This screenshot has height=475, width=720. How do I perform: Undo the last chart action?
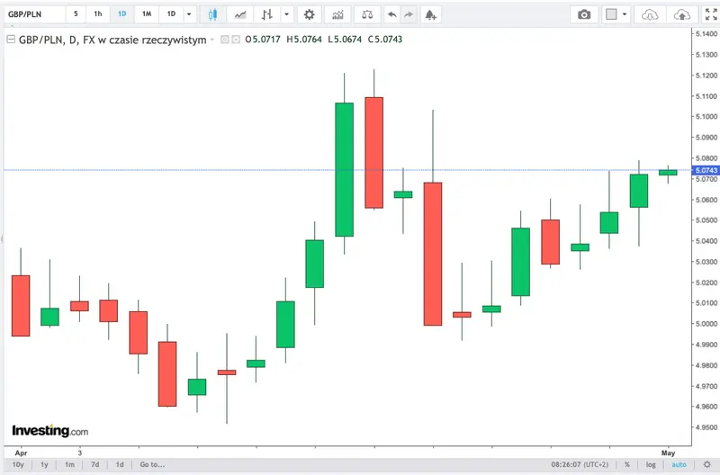coord(391,14)
